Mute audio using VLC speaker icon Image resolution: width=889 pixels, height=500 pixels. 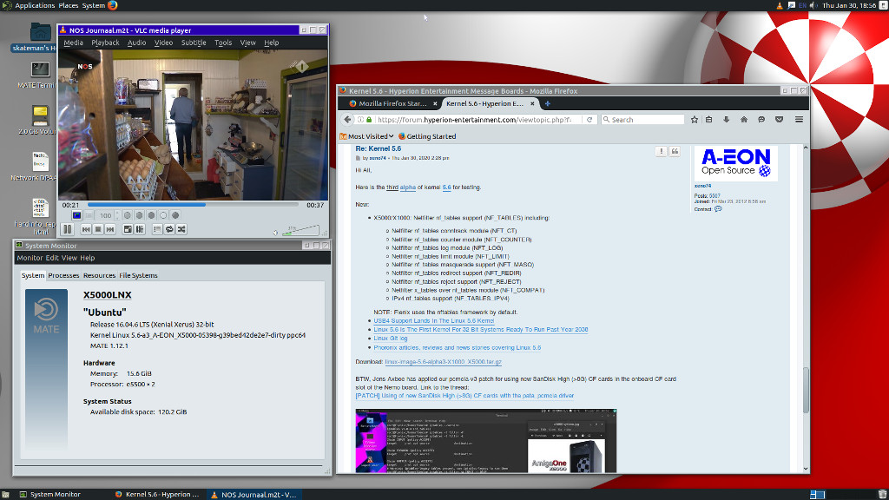[x=275, y=233]
